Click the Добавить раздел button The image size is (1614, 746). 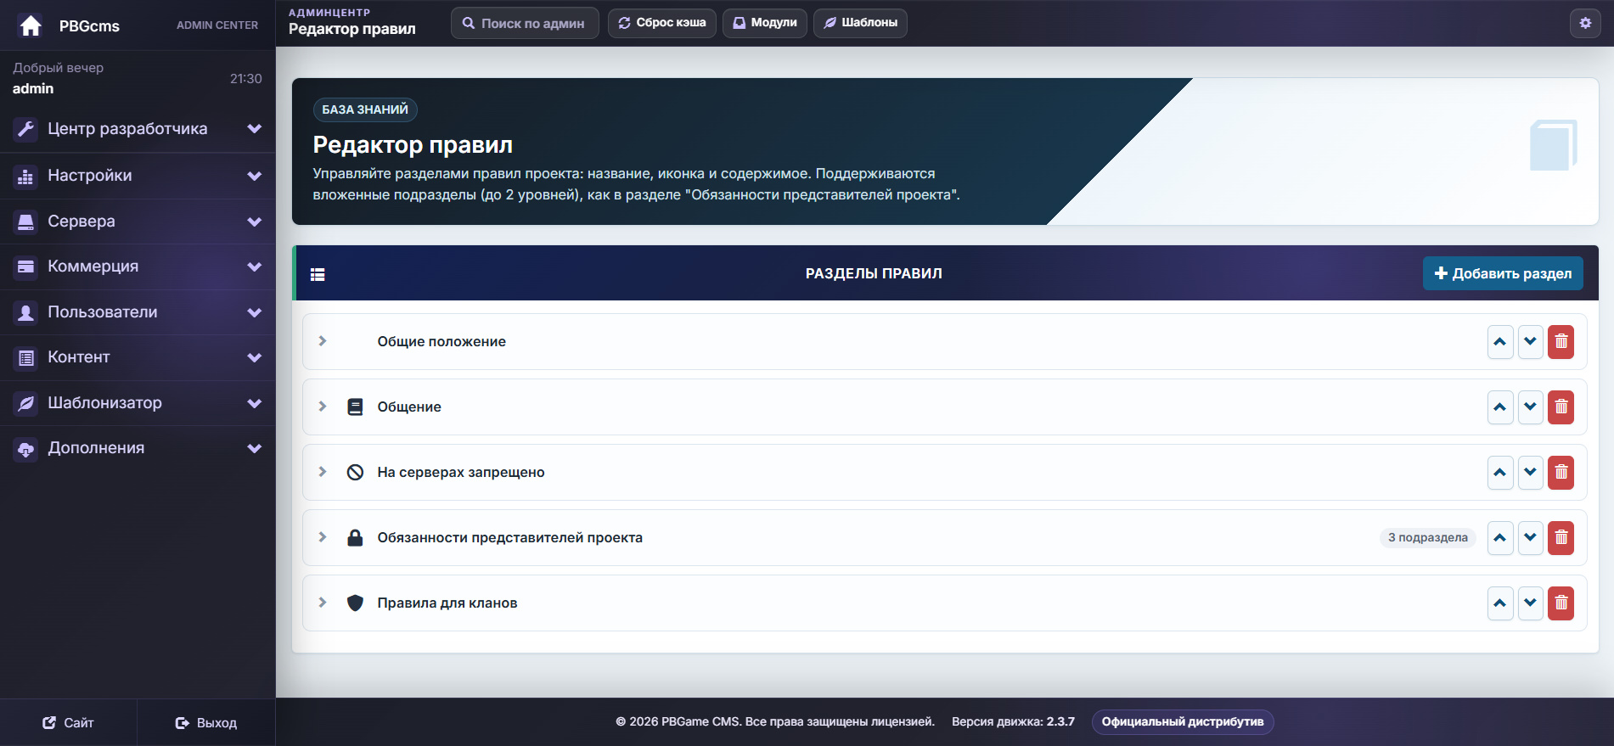click(x=1503, y=273)
